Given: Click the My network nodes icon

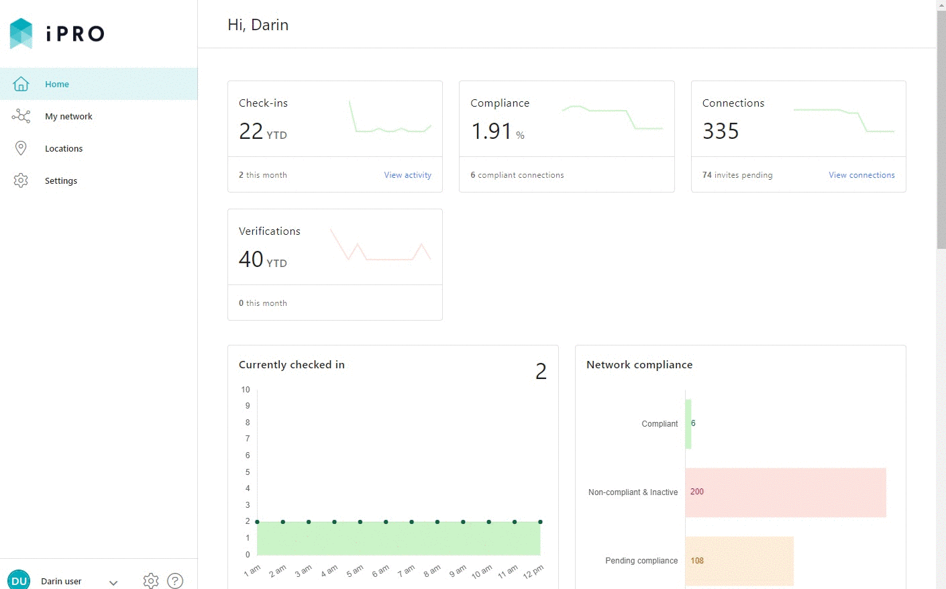Looking at the screenshot, I should click(21, 116).
